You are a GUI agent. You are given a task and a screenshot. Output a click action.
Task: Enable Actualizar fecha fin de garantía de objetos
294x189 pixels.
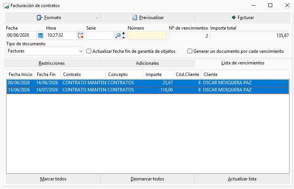pos(89,51)
